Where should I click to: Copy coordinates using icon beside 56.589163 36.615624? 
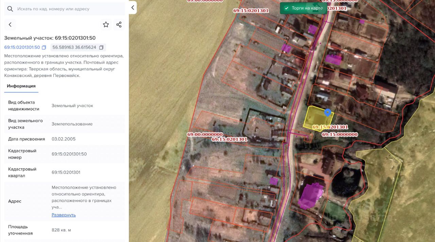101,48
